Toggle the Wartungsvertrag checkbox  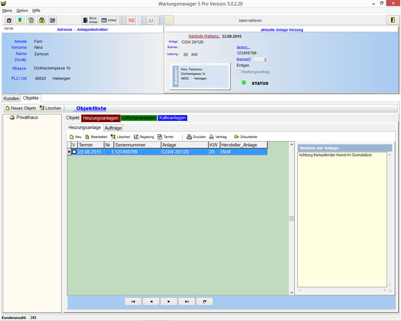tap(238, 72)
